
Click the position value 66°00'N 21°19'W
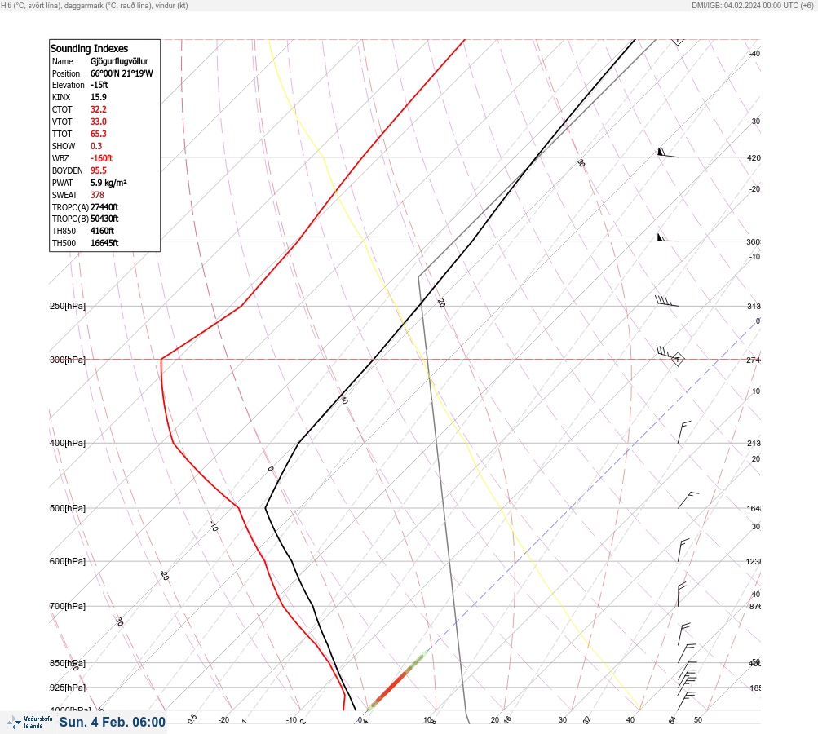click(122, 73)
